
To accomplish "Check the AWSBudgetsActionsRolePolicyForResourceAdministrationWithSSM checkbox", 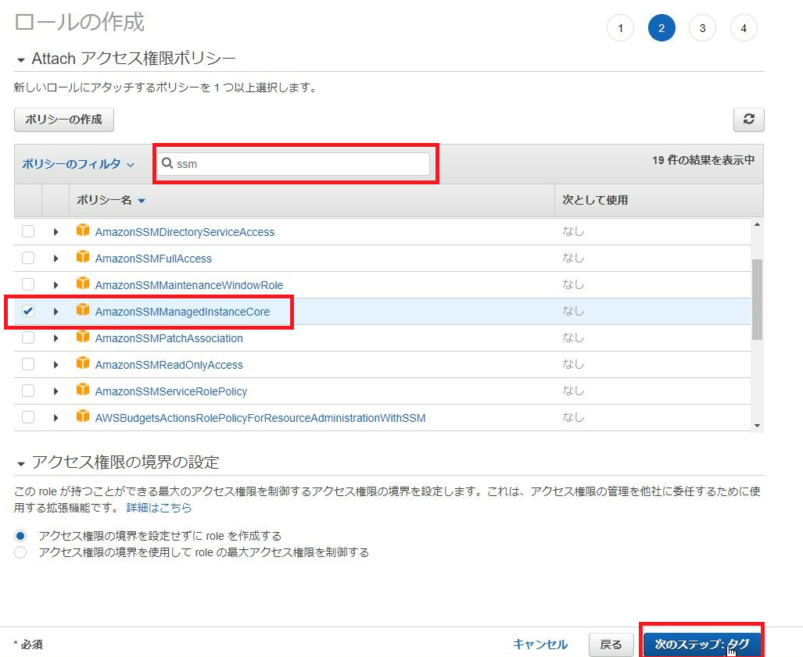I will point(28,417).
